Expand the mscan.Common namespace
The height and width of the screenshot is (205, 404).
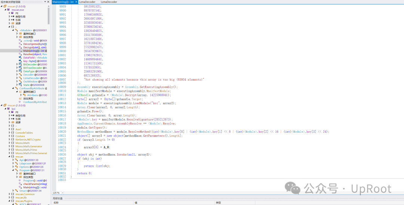9,194
